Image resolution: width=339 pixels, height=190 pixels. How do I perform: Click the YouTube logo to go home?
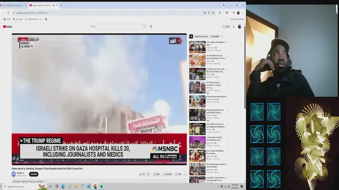click(8, 27)
